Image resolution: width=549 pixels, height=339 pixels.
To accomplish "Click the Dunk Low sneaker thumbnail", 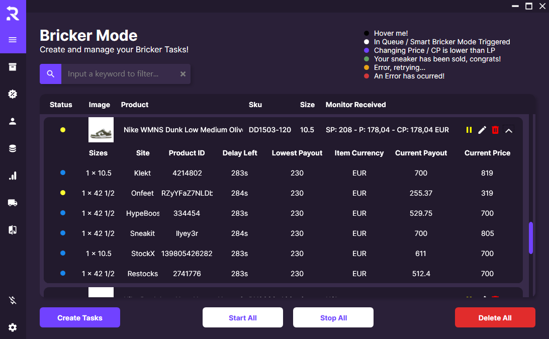I will (x=101, y=130).
